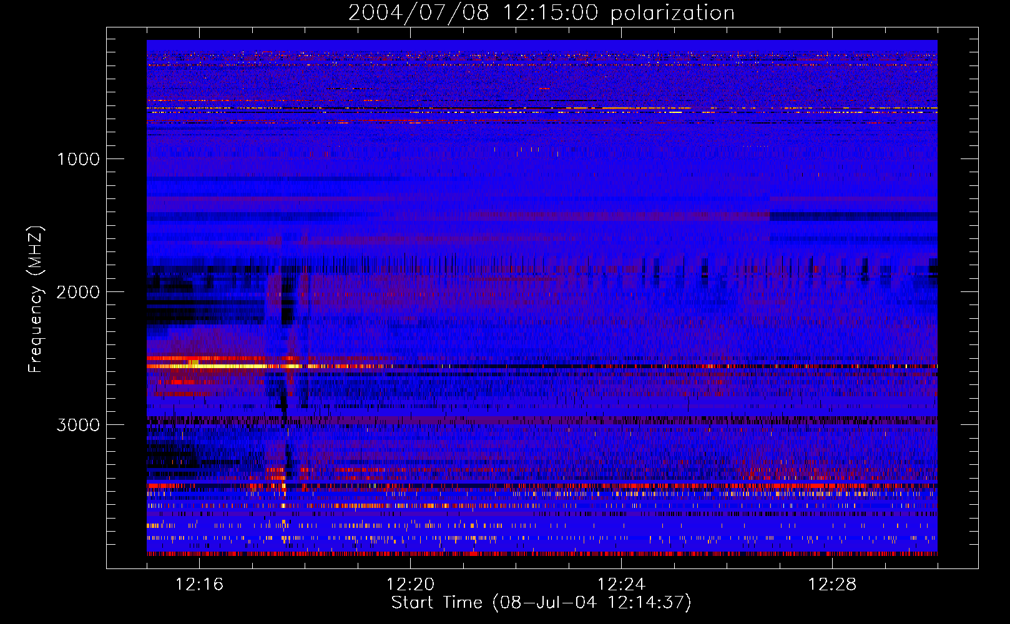Click the '2000' frequency axis label
Screen dimensions: 1010x624
tap(78, 292)
